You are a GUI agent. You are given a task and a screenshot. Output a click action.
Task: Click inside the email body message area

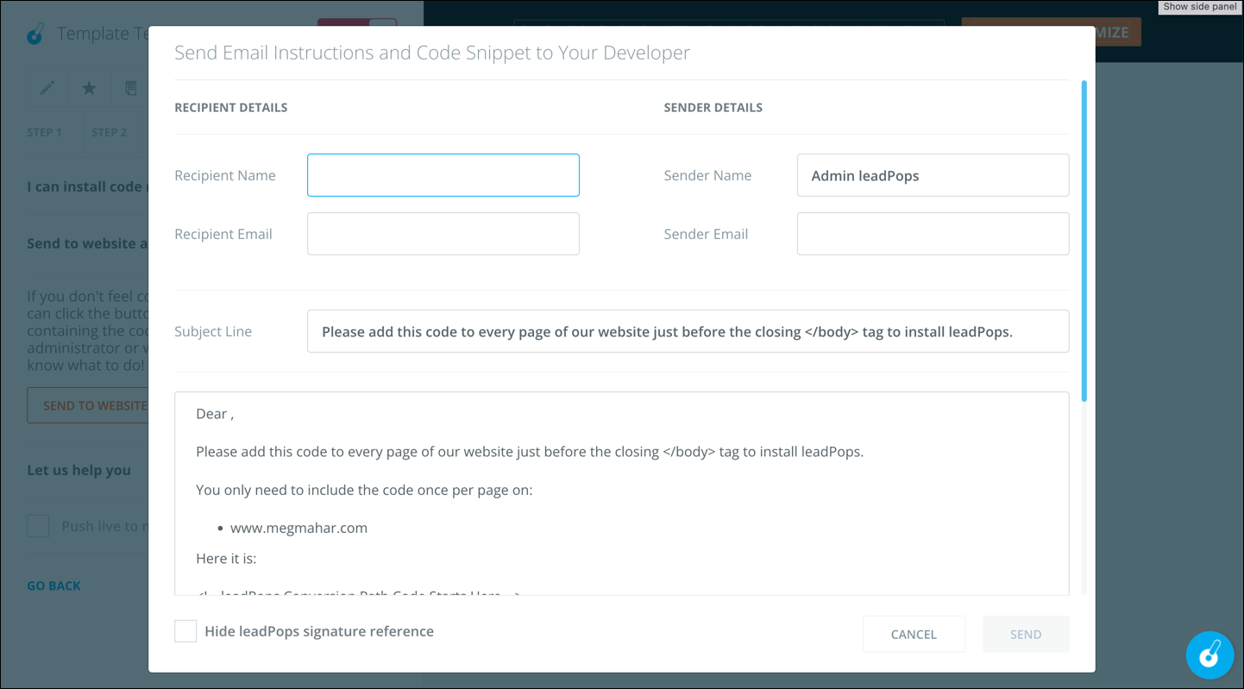[621, 493]
